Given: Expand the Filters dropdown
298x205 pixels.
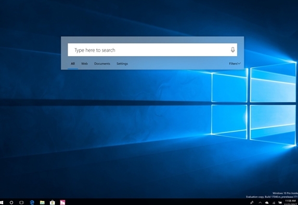Looking at the screenshot, I should (x=235, y=63).
